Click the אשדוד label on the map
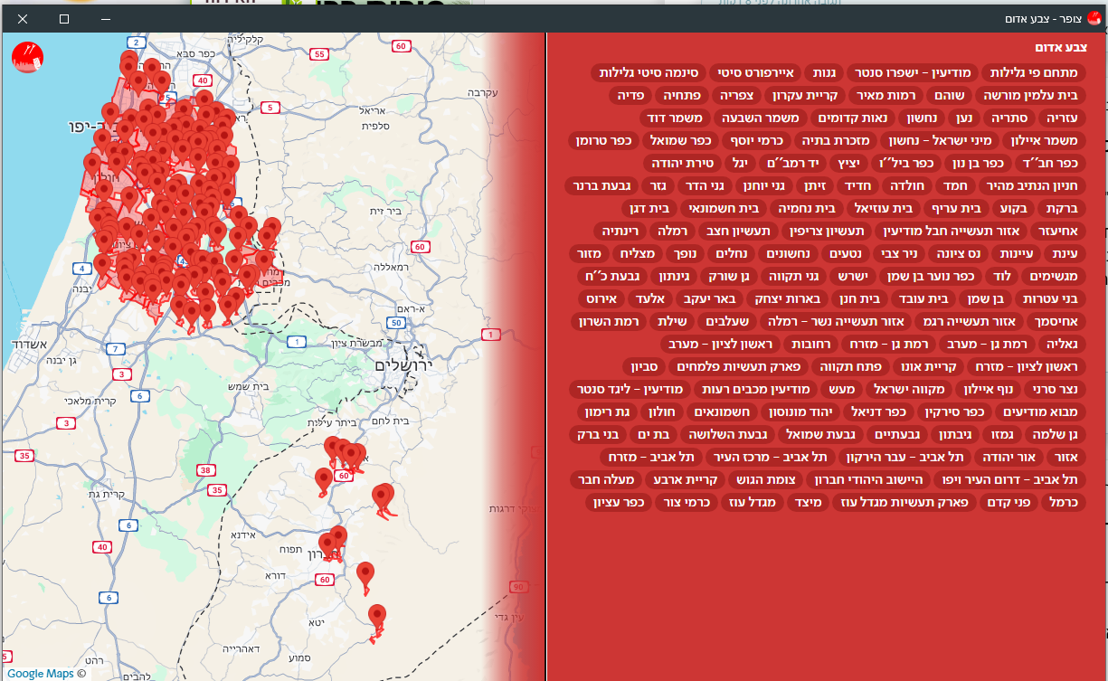Image resolution: width=1108 pixels, height=681 pixels. [x=30, y=345]
